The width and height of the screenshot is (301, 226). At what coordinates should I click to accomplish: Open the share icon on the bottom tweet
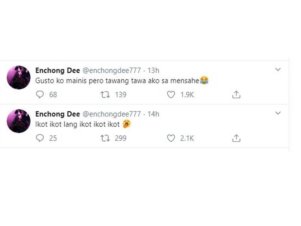pyautogui.click(x=237, y=138)
